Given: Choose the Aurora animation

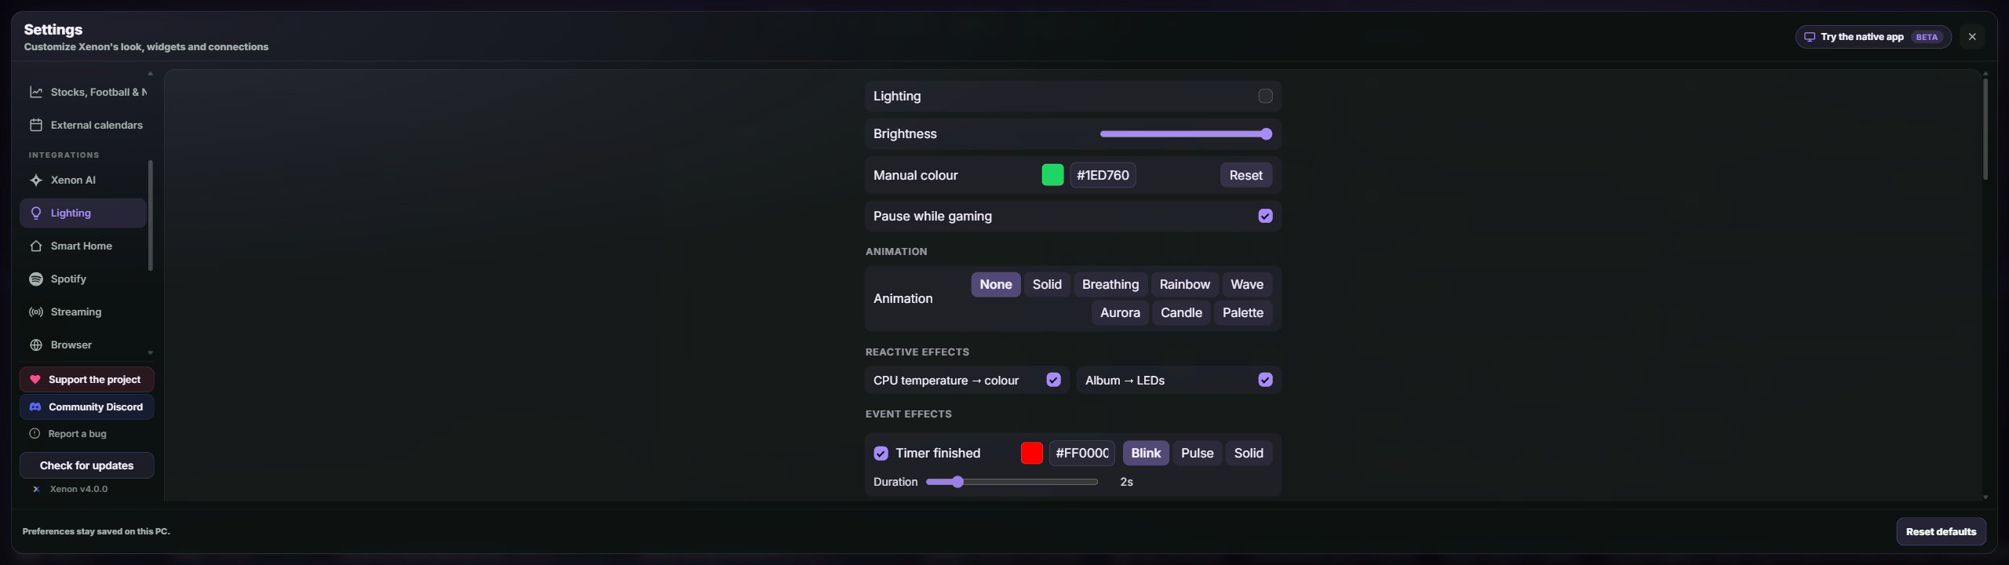Looking at the screenshot, I should 1120,313.
